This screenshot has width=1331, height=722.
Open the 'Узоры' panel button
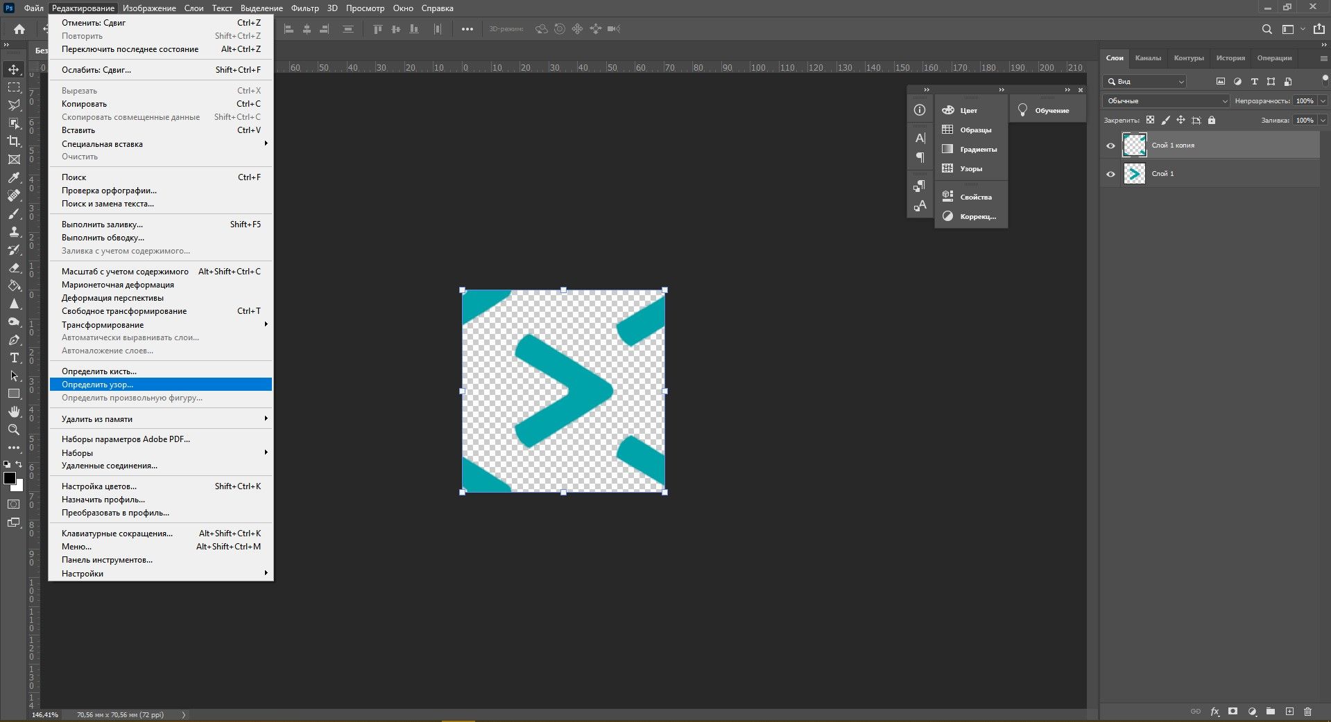pos(970,169)
